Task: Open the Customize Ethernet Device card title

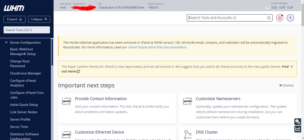Action: point(99,132)
